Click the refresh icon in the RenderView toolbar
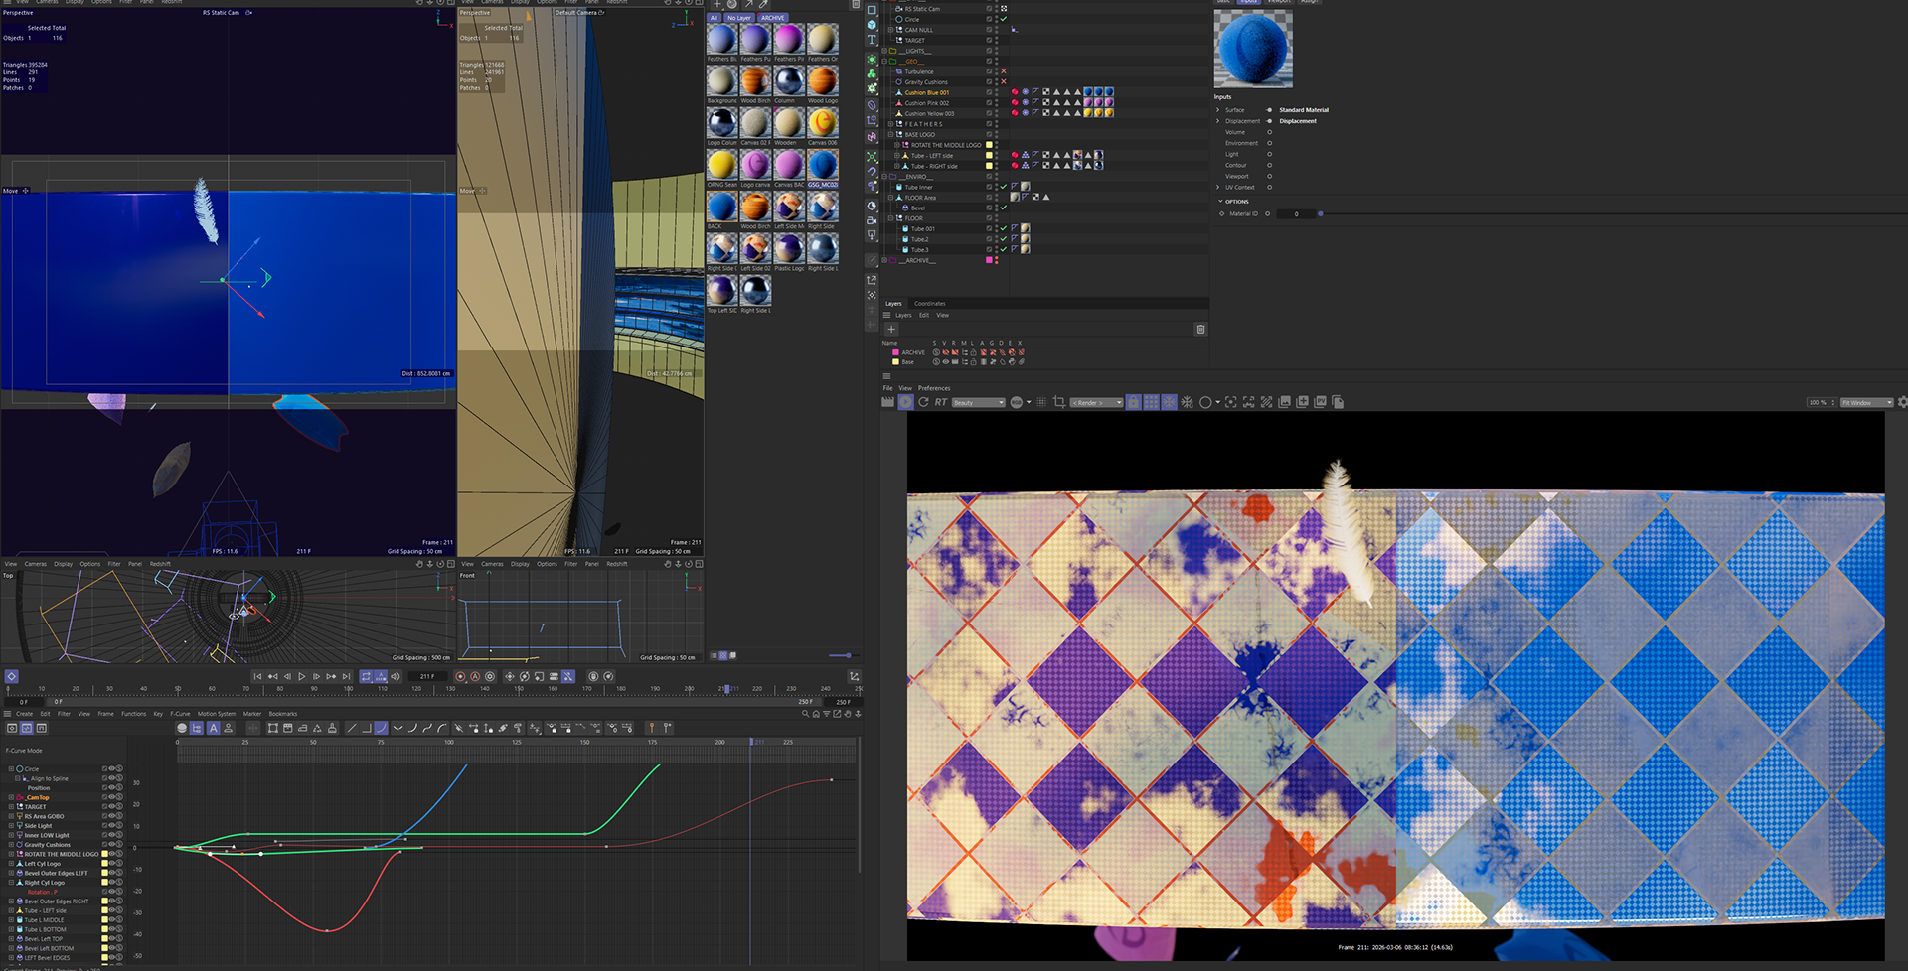The image size is (1908, 971). [x=923, y=402]
